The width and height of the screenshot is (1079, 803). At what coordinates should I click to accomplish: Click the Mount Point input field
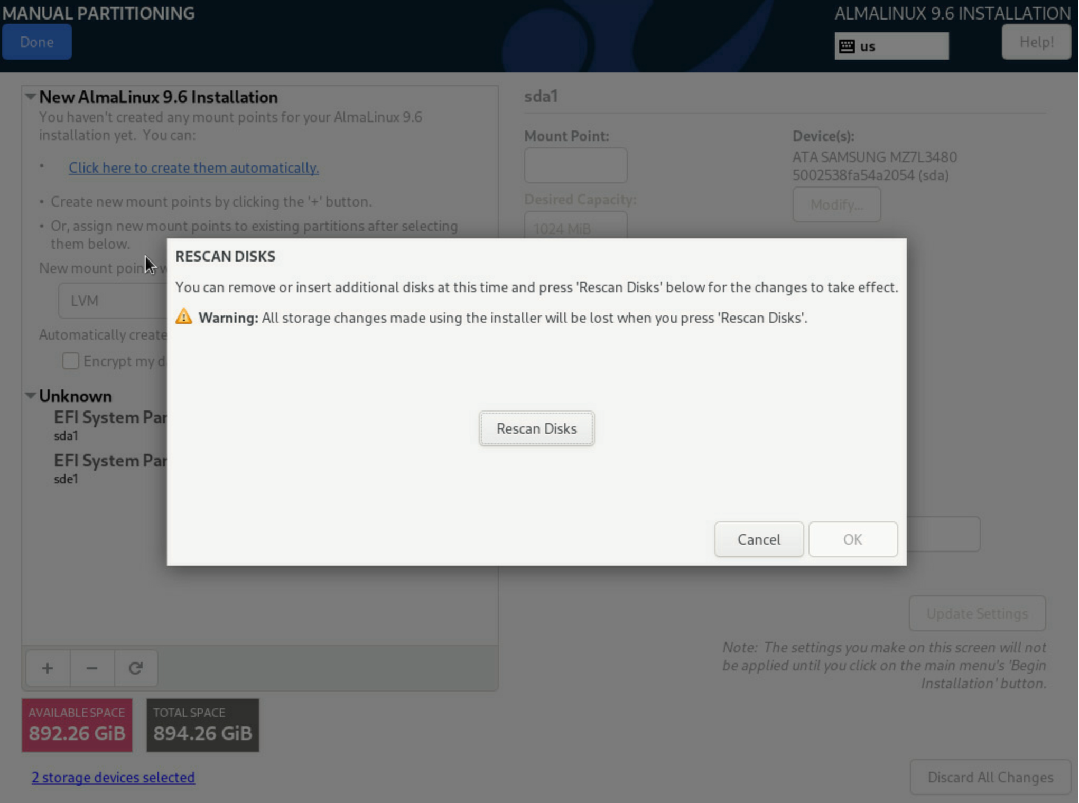coord(575,165)
